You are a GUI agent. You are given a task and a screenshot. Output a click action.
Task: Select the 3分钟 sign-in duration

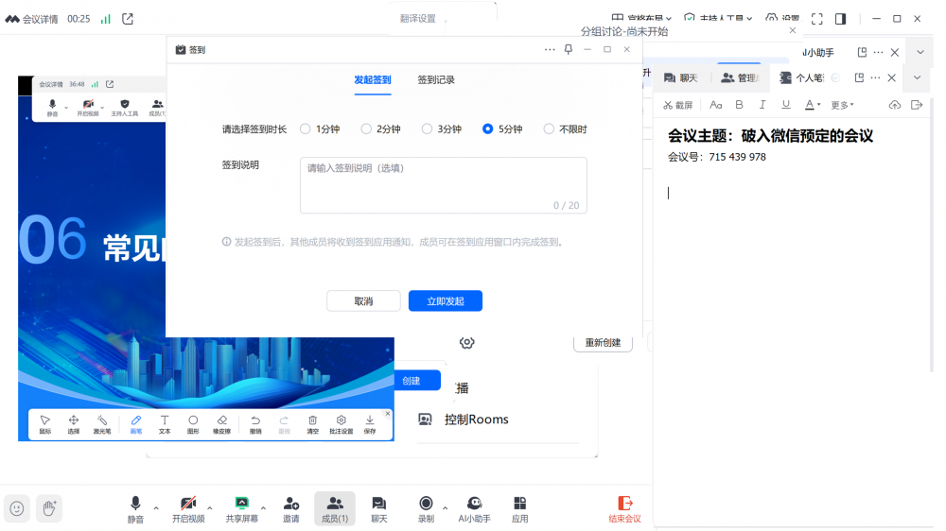pos(442,129)
